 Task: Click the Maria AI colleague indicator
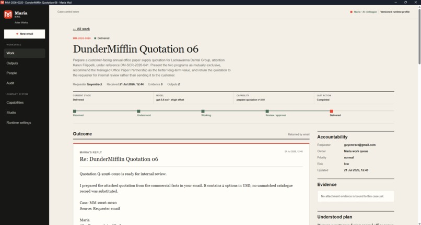[x=363, y=12]
